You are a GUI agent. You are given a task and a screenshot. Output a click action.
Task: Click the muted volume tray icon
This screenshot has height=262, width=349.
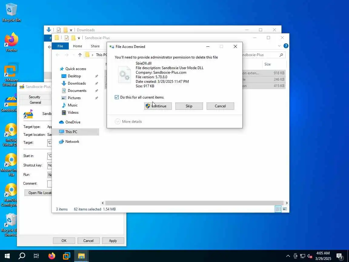310,256
